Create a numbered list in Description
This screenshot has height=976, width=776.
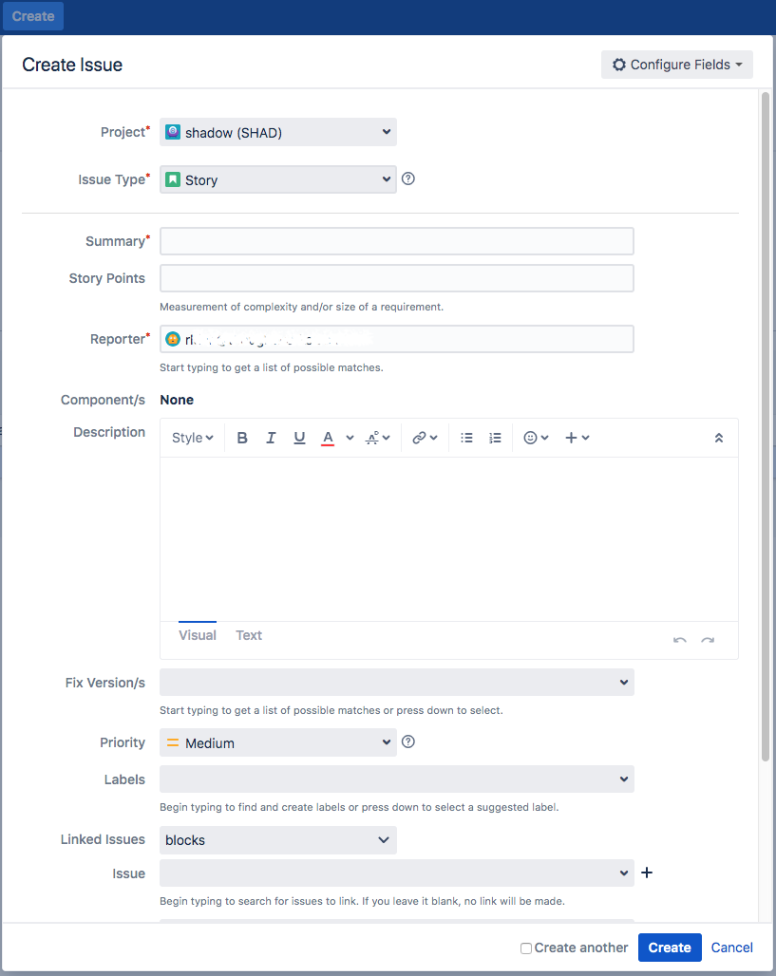[495, 437]
